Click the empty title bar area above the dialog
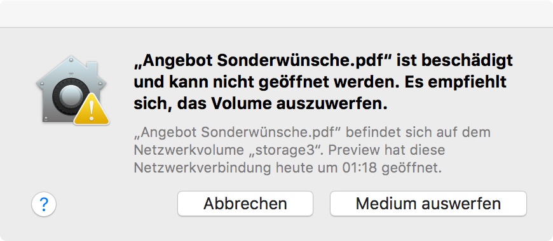The image size is (553, 241). tap(276, 13)
